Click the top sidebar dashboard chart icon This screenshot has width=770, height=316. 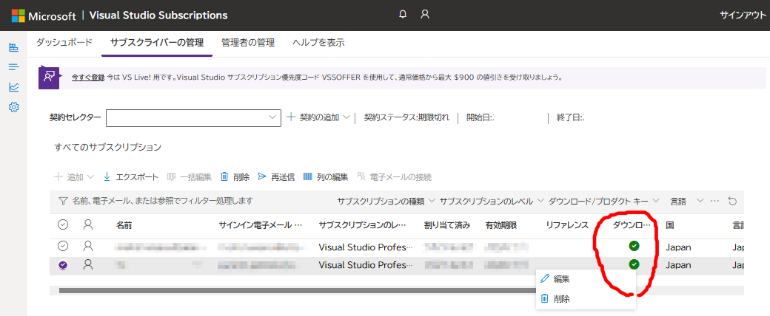[x=14, y=47]
